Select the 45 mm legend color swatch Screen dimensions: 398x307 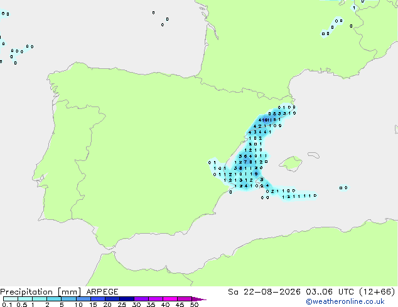tap(185, 299)
